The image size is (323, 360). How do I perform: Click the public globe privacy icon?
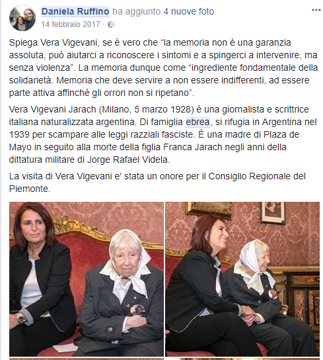[x=111, y=24]
